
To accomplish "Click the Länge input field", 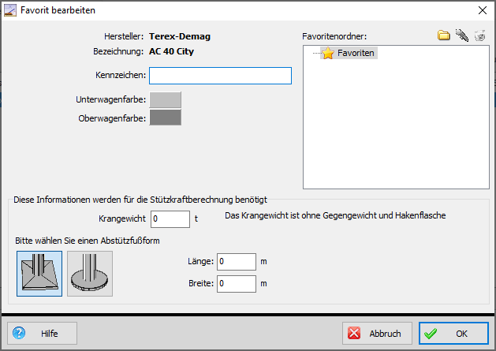I will [x=237, y=262].
